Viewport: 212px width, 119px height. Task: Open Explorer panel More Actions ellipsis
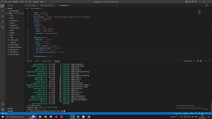(21, 5)
